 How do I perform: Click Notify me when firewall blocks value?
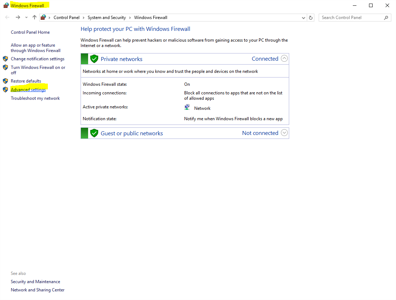click(x=233, y=119)
